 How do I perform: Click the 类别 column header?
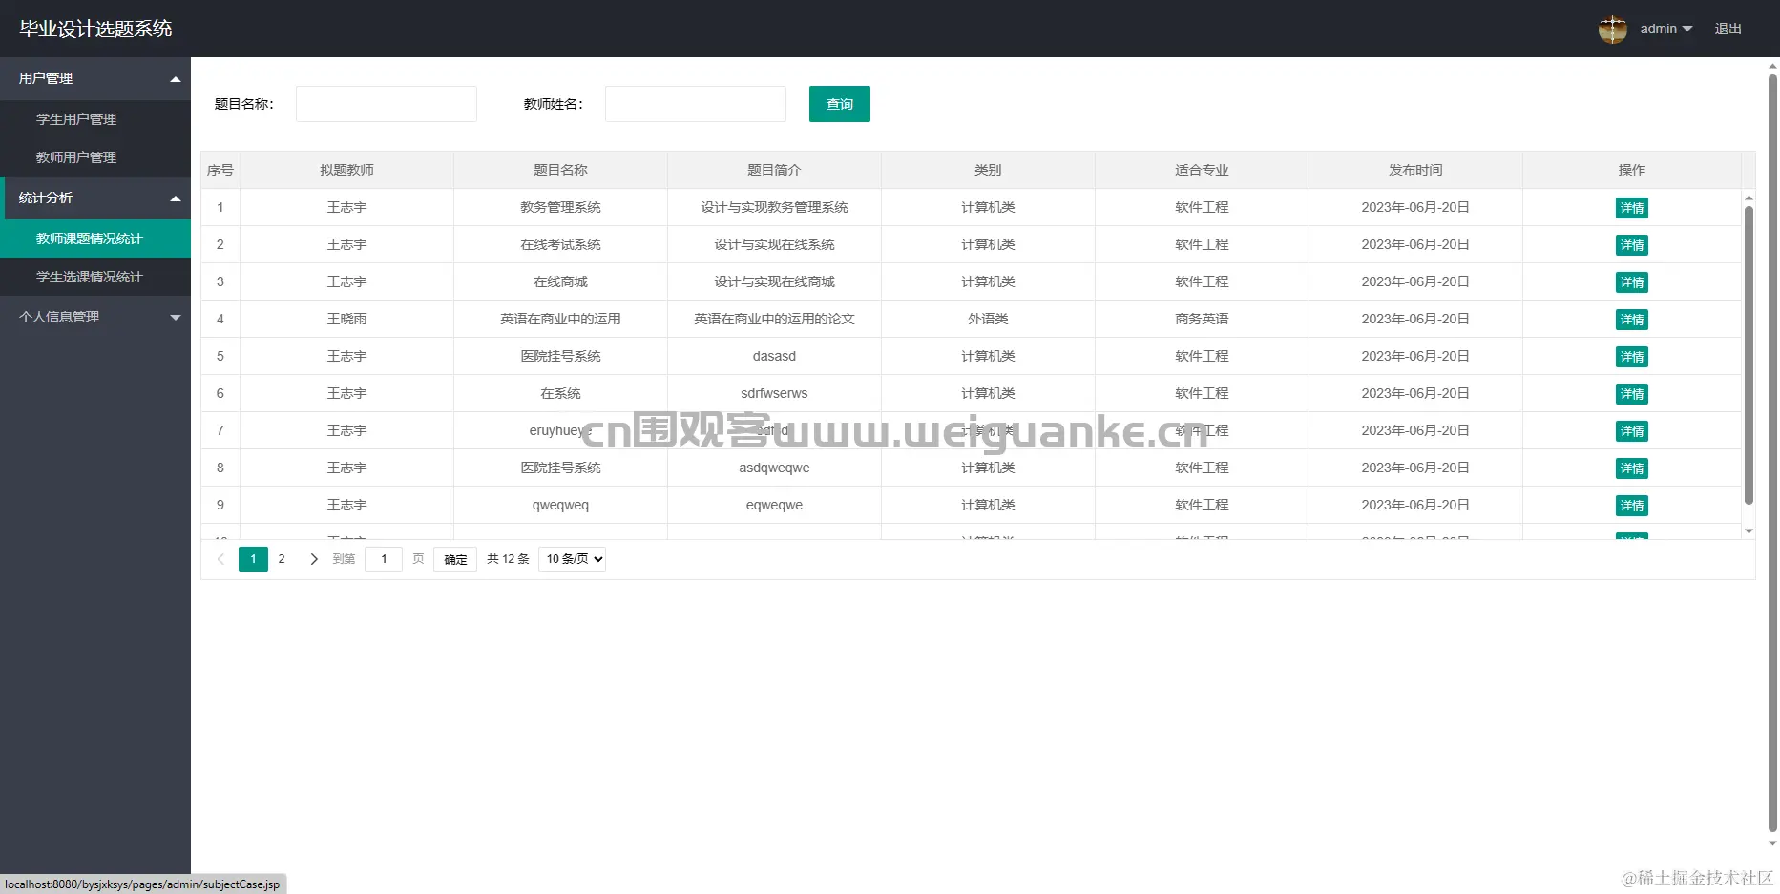coord(988,170)
